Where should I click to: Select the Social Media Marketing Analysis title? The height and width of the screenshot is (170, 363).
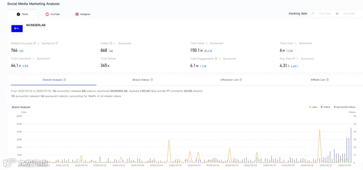click(33, 4)
